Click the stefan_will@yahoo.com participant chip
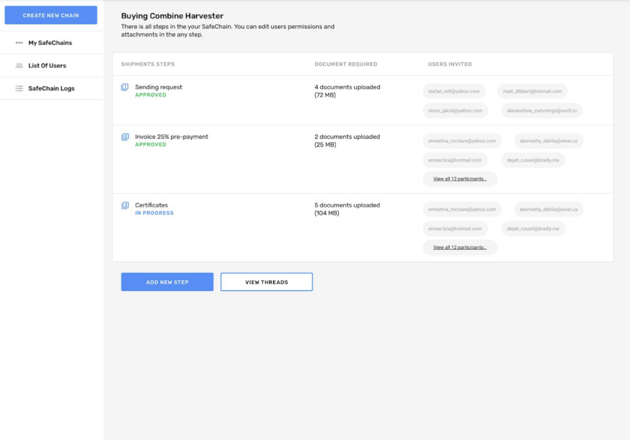This screenshot has height=440, width=630. (453, 90)
